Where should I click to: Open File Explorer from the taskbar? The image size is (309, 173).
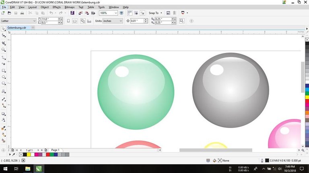pos(28,169)
